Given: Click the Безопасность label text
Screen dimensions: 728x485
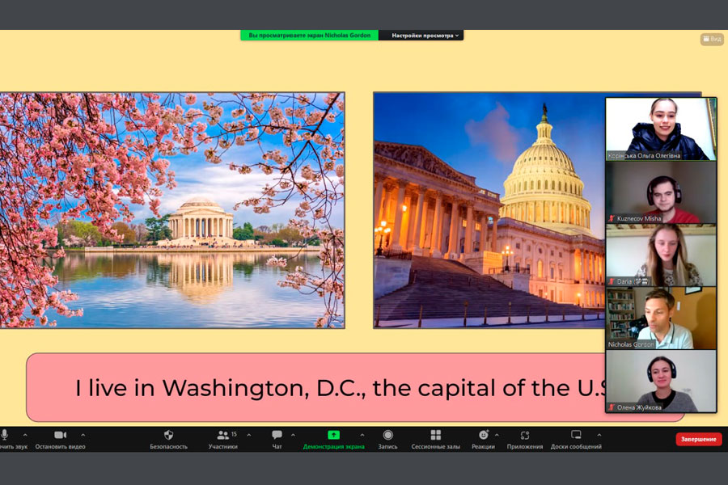Looking at the screenshot, I should click(168, 446).
